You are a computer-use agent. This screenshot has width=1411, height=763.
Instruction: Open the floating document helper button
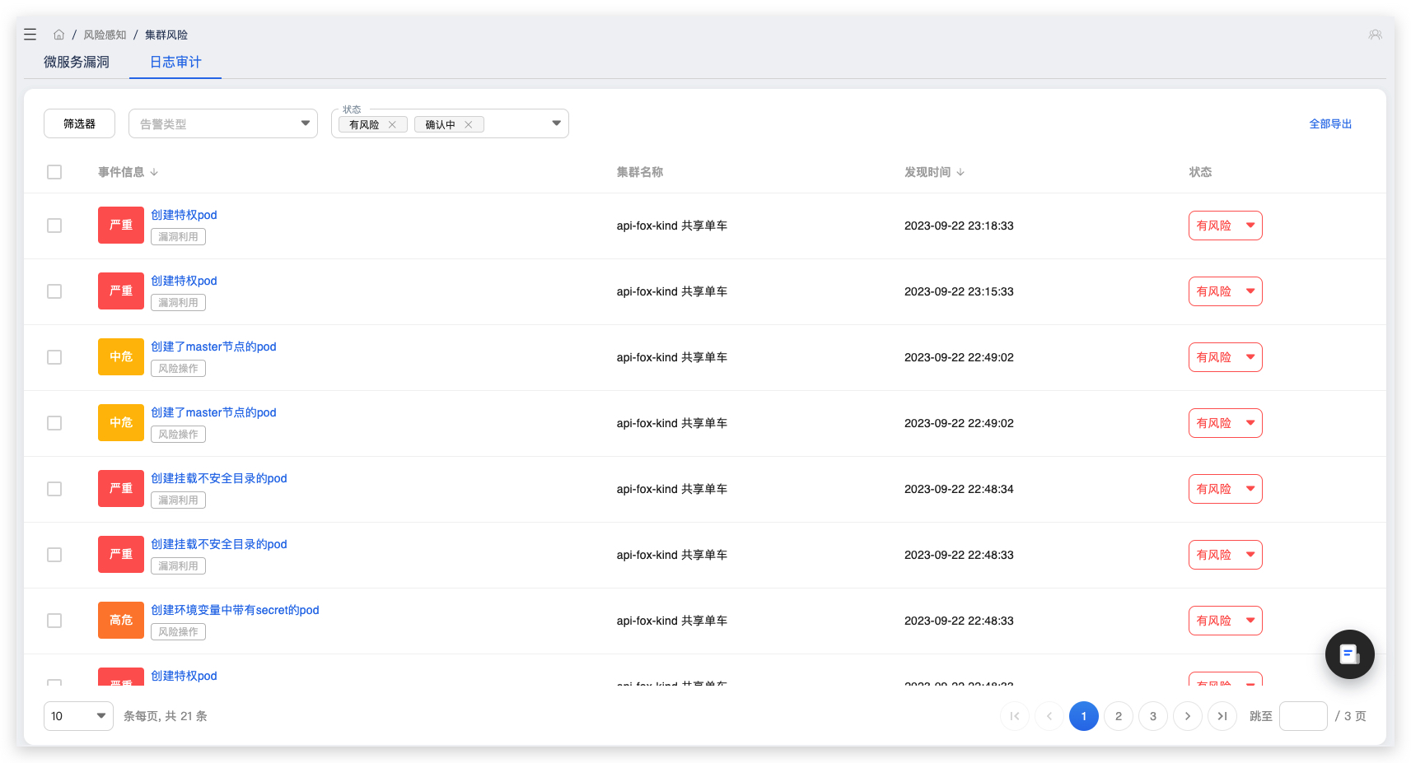[x=1349, y=654]
